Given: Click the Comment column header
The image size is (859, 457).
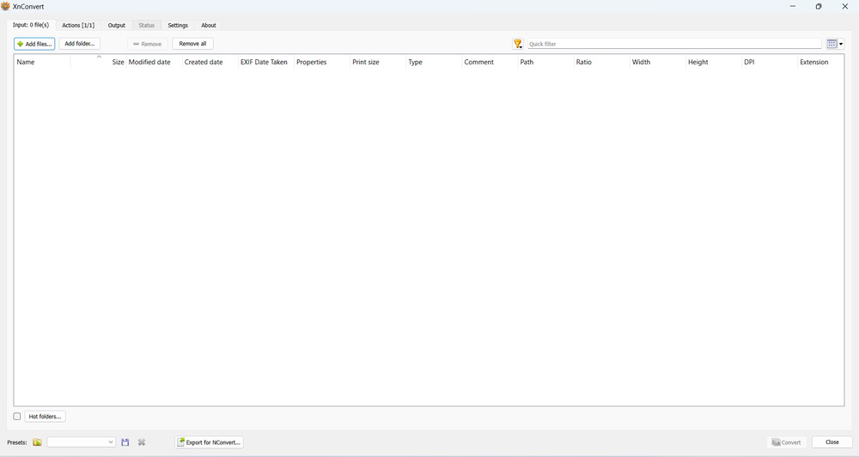Looking at the screenshot, I should 490,62.
